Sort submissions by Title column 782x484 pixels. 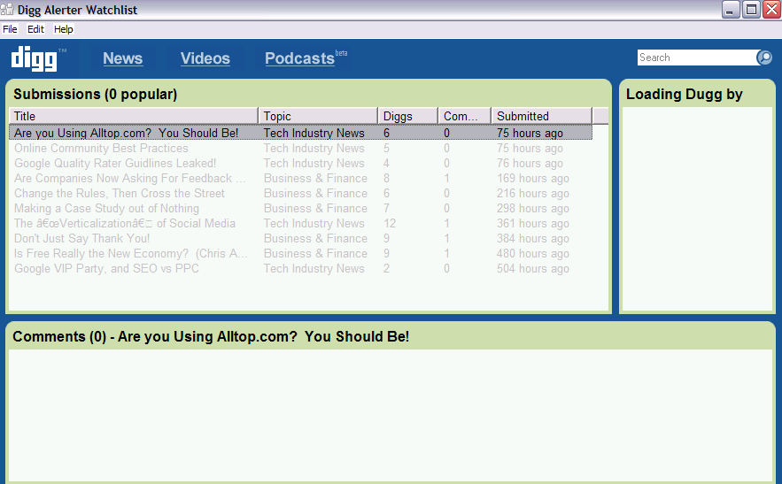[134, 116]
